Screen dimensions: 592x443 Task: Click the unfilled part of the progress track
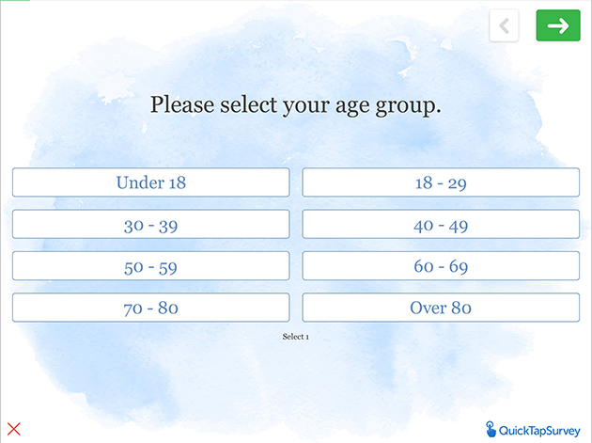click(x=311, y=0)
